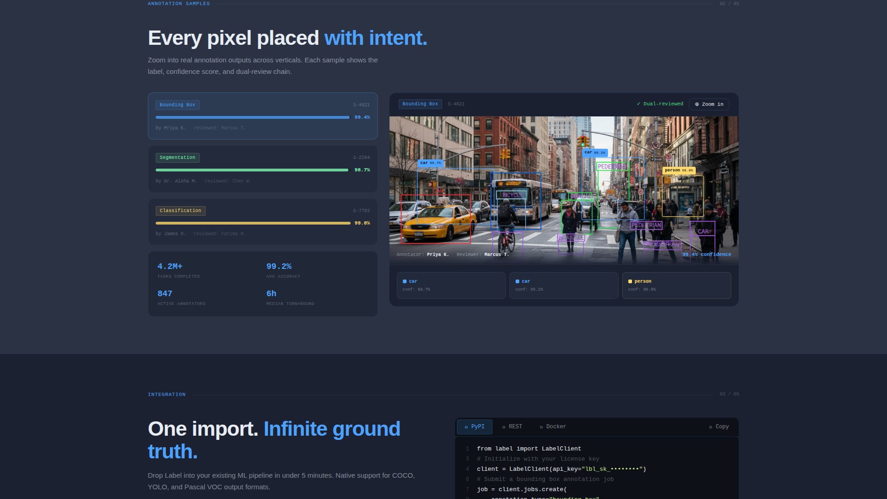Click the S-7703 sample ID
The width and height of the screenshot is (887, 499).
point(361,211)
